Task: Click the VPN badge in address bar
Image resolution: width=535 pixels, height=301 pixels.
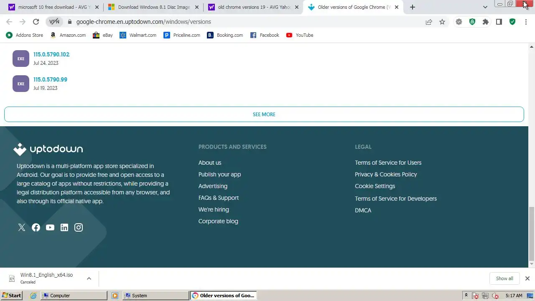Action: coord(54,22)
